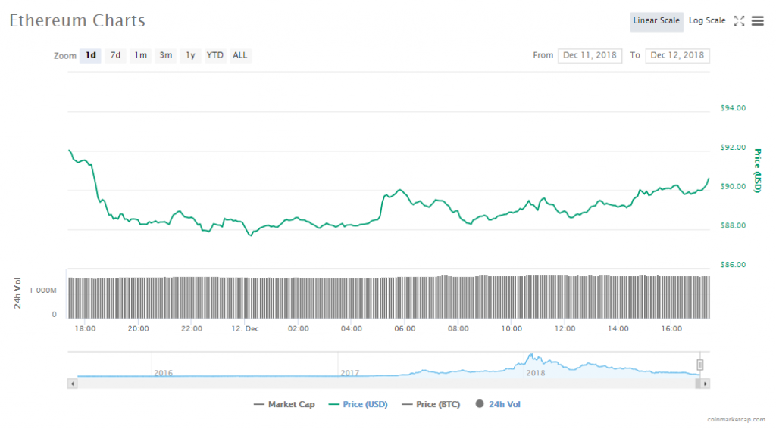Switch to Linear Scale
This screenshot has width=776, height=429.
(656, 21)
